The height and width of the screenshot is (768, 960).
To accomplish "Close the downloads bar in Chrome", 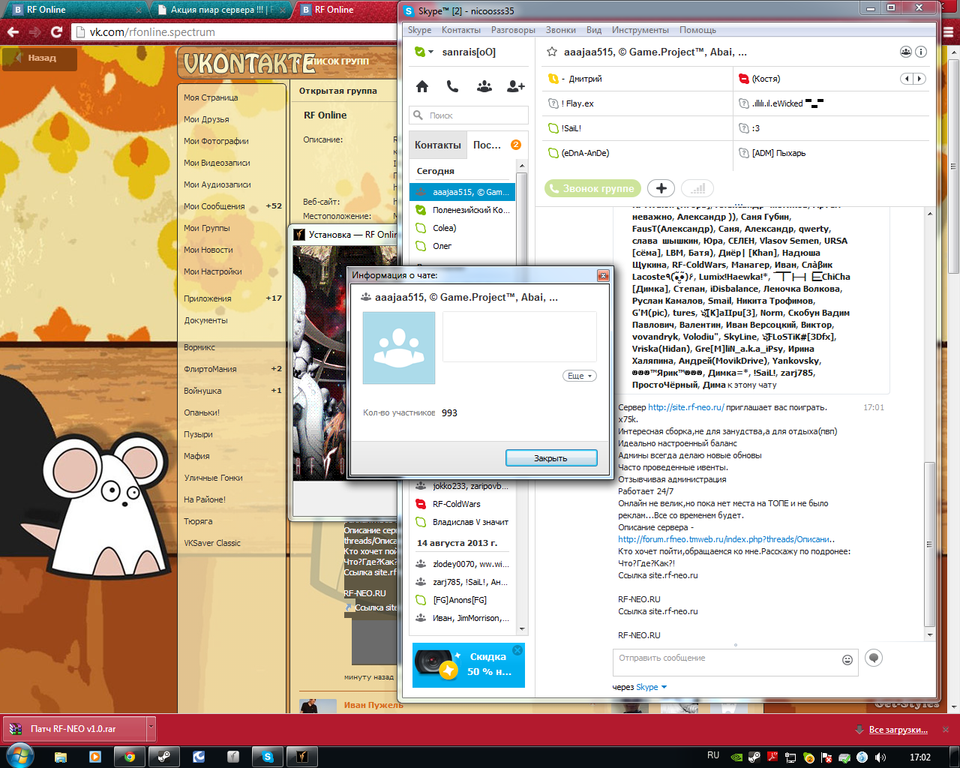I will 946,729.
